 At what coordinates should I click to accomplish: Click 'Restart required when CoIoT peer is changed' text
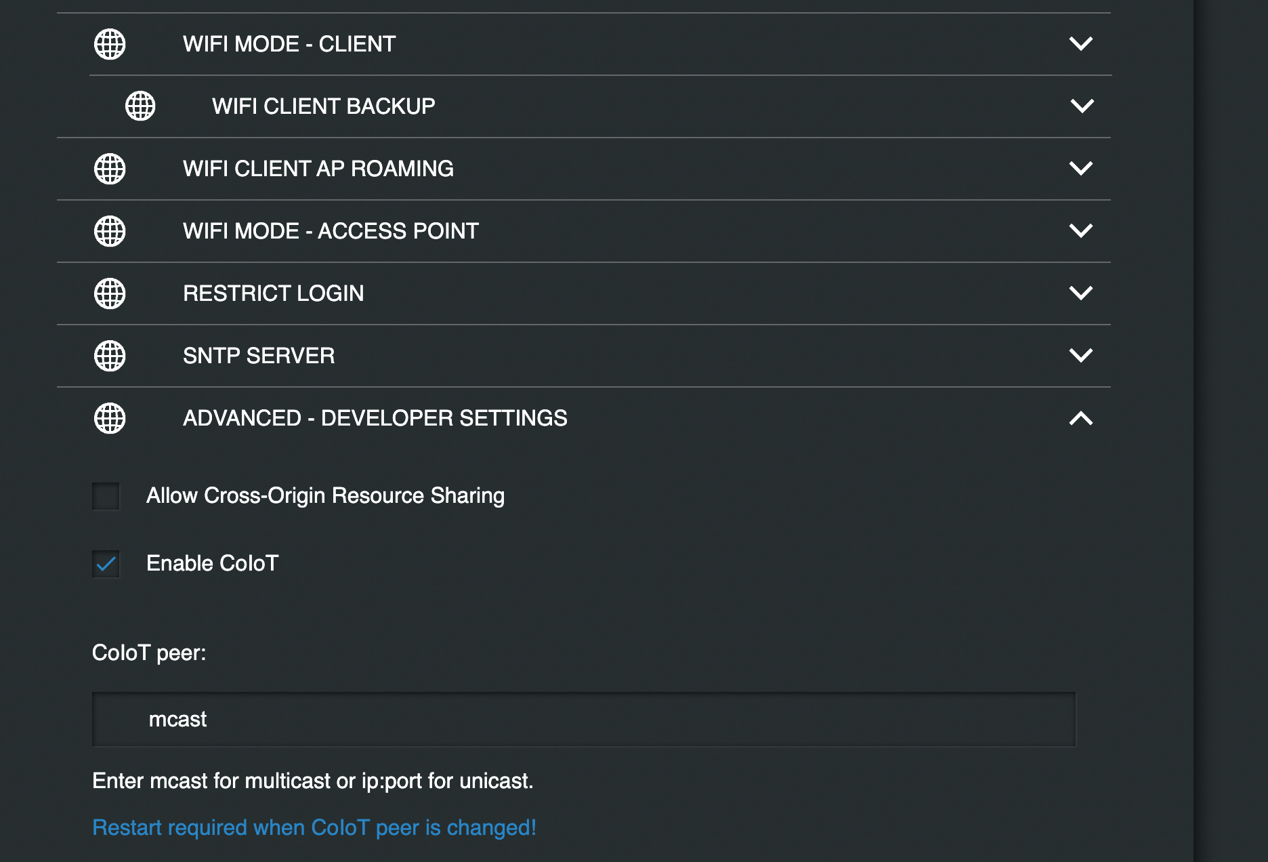coord(314,827)
